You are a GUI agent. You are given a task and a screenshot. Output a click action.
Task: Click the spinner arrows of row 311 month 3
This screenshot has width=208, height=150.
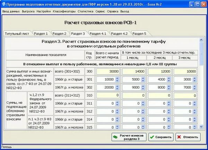point(194,103)
